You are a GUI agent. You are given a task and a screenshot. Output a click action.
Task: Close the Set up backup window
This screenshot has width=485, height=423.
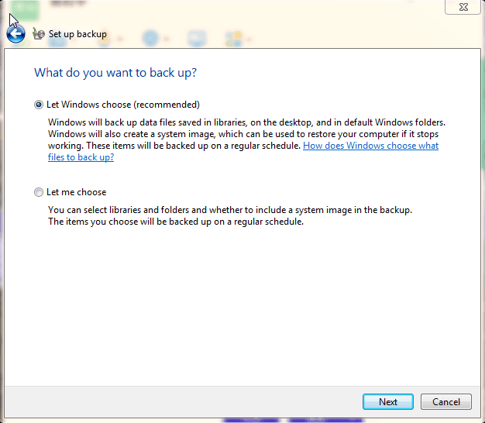pyautogui.click(x=463, y=7)
